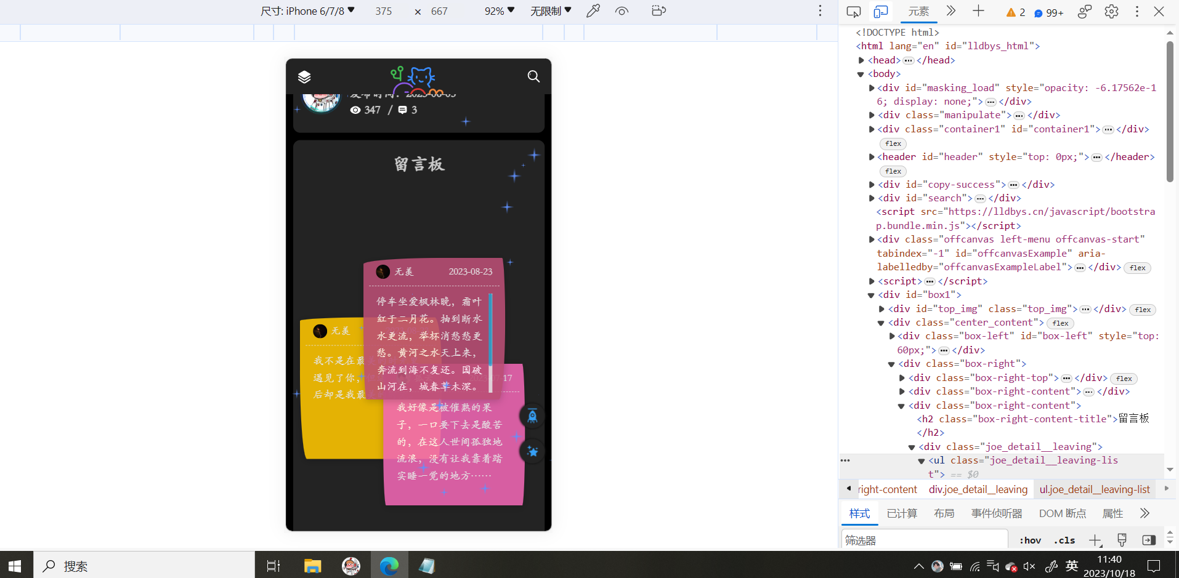Click the cat logo in site header

[x=417, y=80]
